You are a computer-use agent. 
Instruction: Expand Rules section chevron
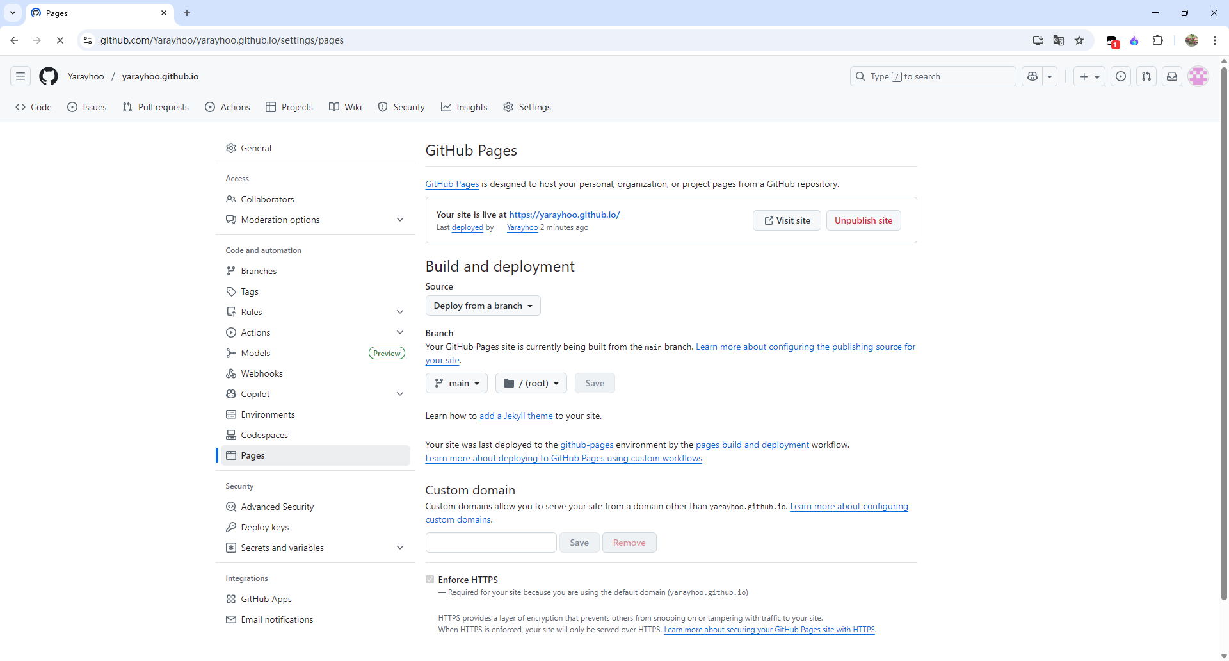(x=400, y=312)
